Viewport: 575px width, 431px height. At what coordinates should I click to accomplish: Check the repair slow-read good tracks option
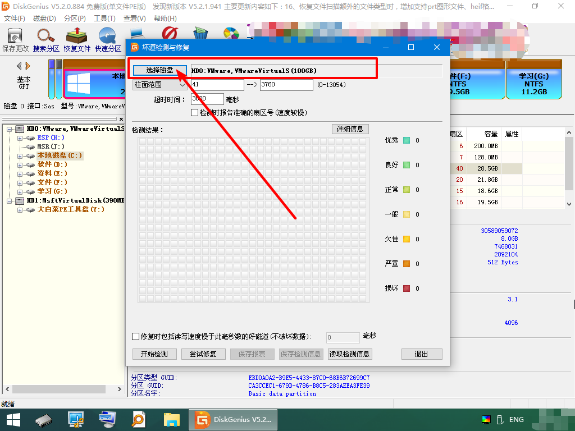(x=135, y=337)
